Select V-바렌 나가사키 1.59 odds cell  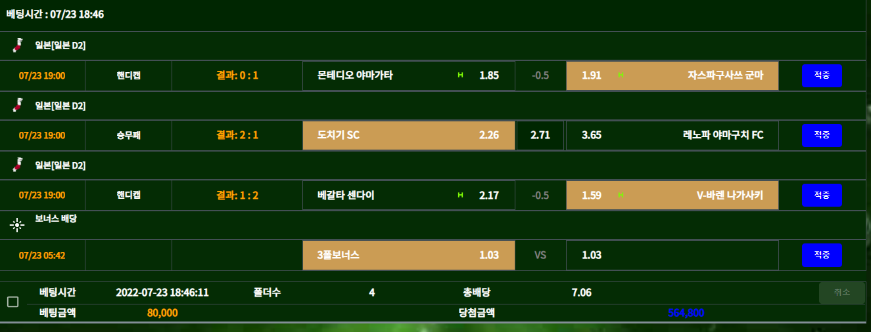pyautogui.click(x=672, y=196)
